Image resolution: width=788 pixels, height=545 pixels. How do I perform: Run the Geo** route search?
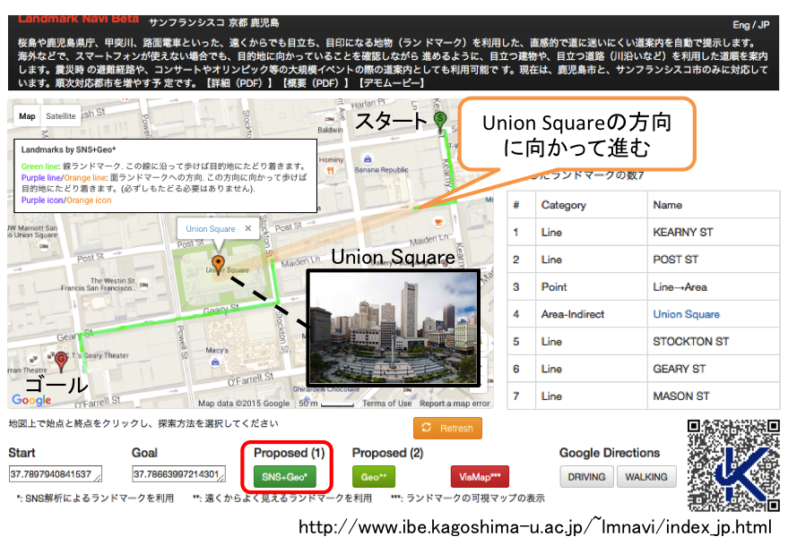(x=374, y=477)
